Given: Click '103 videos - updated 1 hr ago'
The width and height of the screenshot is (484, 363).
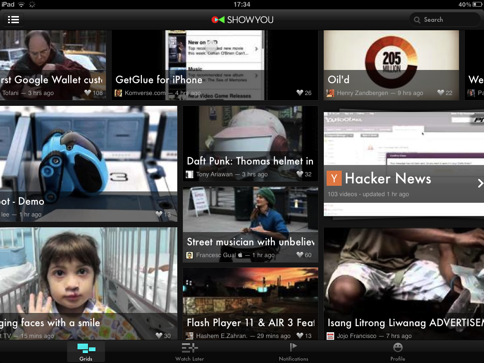Looking at the screenshot, I should point(368,194).
